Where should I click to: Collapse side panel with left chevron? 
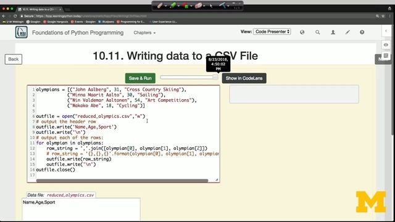(x=386, y=31)
